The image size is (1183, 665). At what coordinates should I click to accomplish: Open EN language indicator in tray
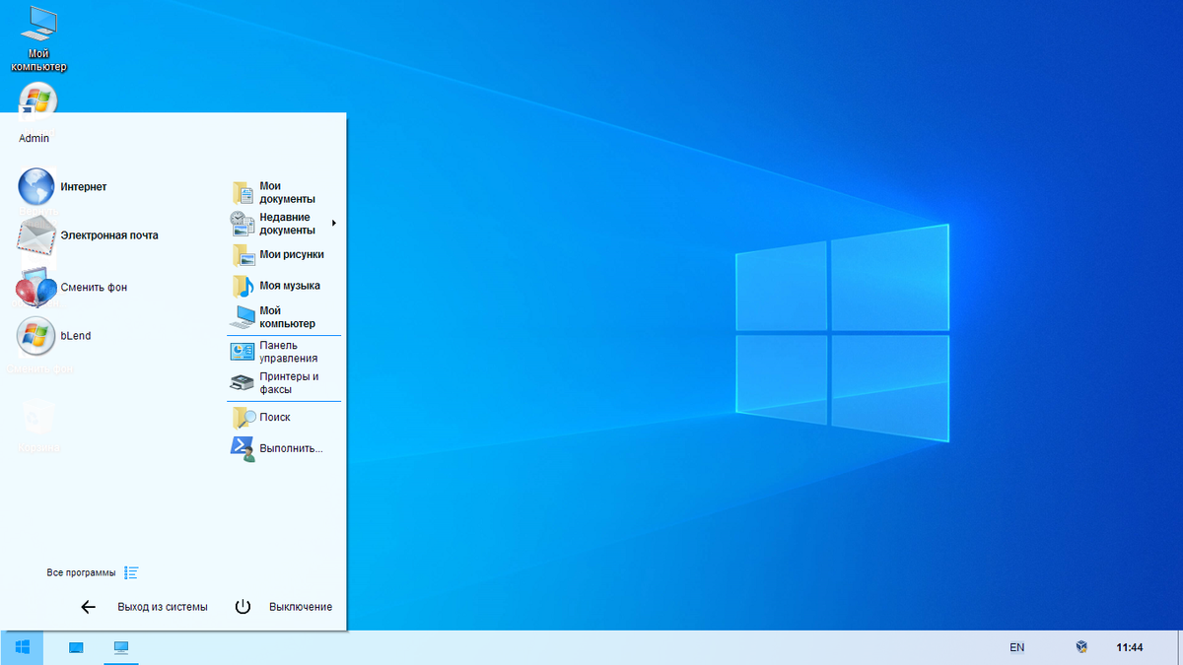[x=1016, y=647]
